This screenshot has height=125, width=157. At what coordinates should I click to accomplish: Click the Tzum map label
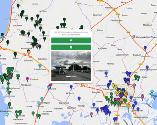point(78,3)
